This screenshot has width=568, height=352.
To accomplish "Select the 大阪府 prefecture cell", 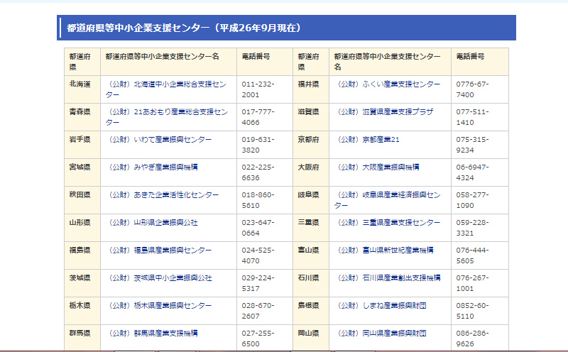I will coord(311,172).
